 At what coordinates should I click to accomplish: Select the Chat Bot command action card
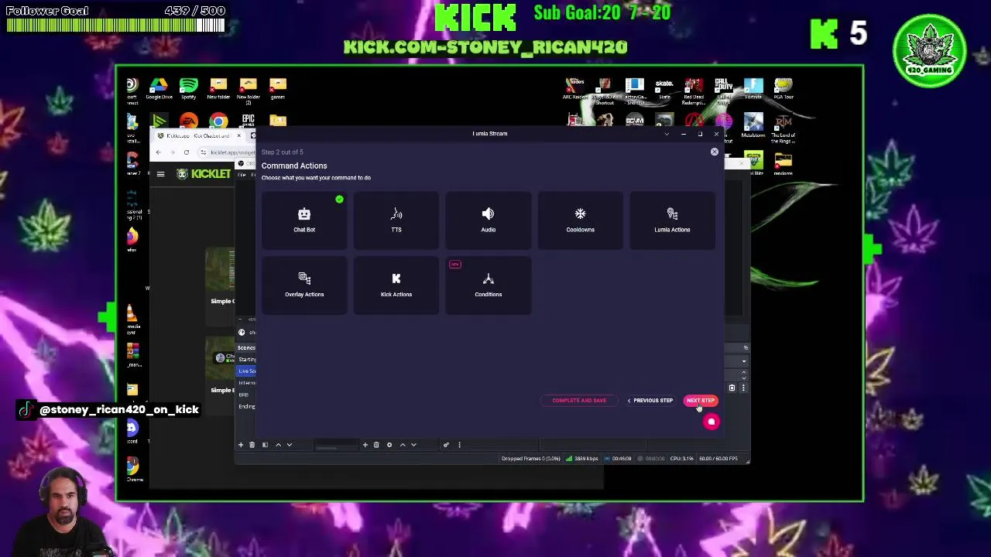click(x=304, y=221)
